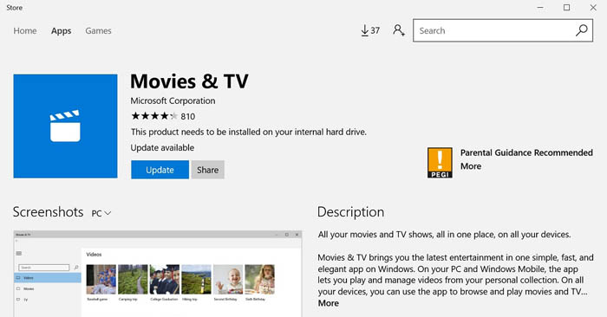The width and height of the screenshot is (607, 317).
Task: Open the Microsoft Corporation publisher link
Action: [x=173, y=100]
